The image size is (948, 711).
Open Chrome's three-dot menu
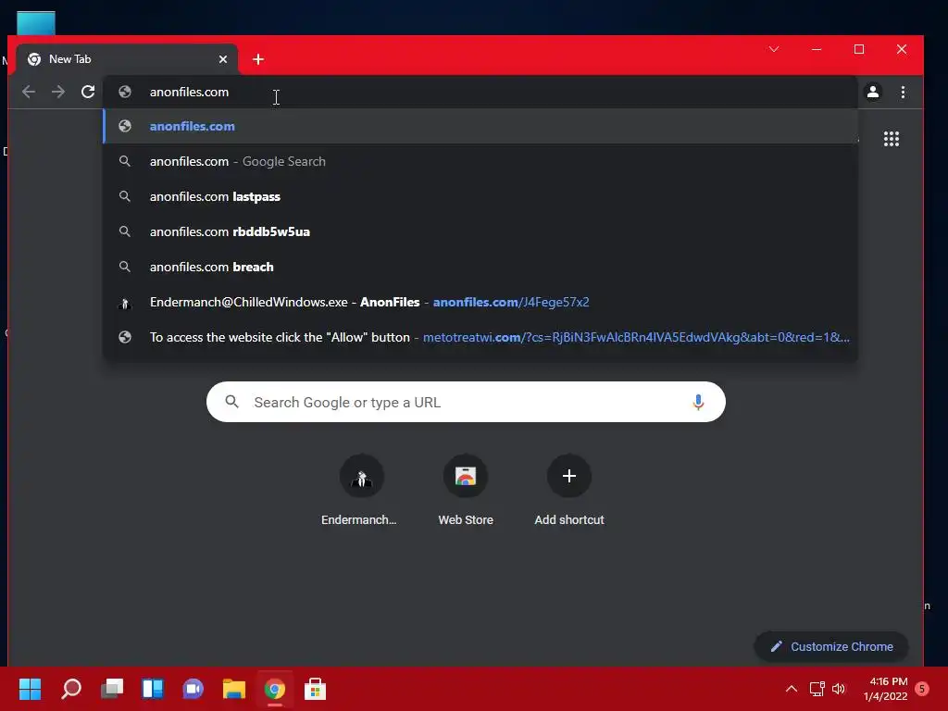click(903, 92)
